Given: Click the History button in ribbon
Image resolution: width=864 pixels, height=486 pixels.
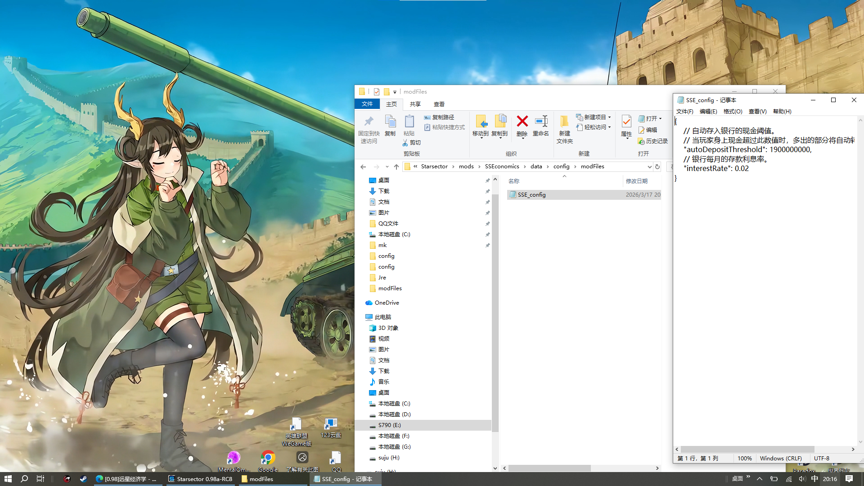Looking at the screenshot, I should [653, 141].
